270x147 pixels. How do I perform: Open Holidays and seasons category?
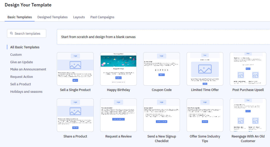tap(26, 92)
